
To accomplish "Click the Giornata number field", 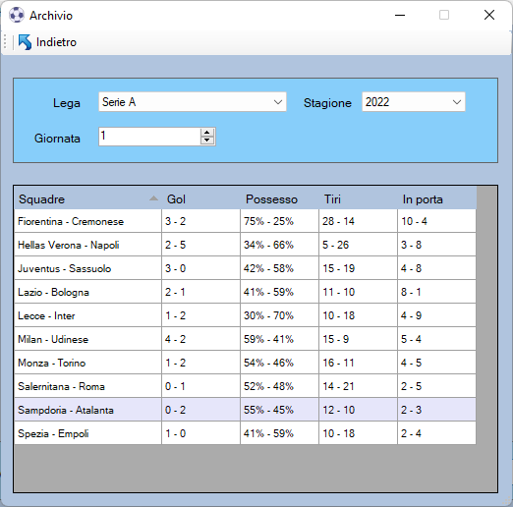I will (x=149, y=137).
